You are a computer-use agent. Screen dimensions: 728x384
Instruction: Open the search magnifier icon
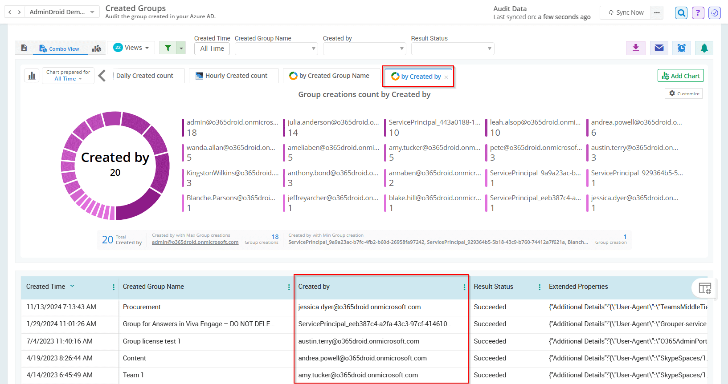[x=681, y=13]
